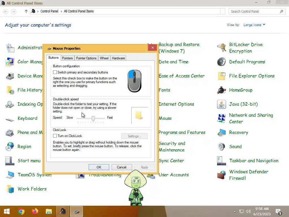Open the Sync Center link
The height and width of the screenshot is (217, 289).
click(171, 161)
